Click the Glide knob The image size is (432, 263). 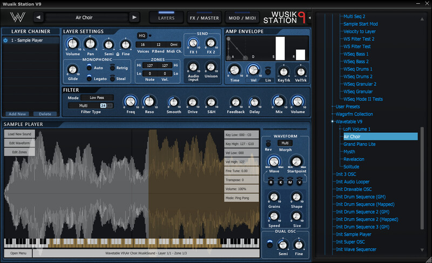[72, 70]
